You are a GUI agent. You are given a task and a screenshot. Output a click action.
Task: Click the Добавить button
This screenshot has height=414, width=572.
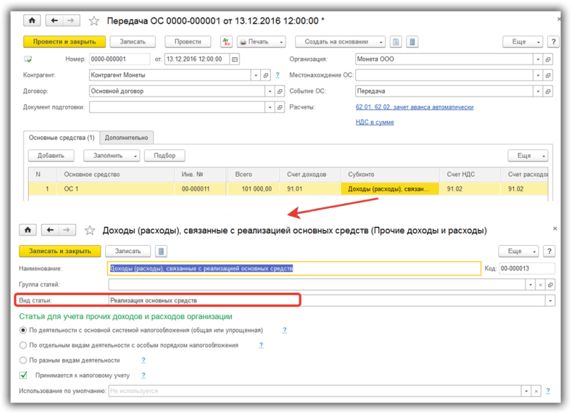(51, 155)
